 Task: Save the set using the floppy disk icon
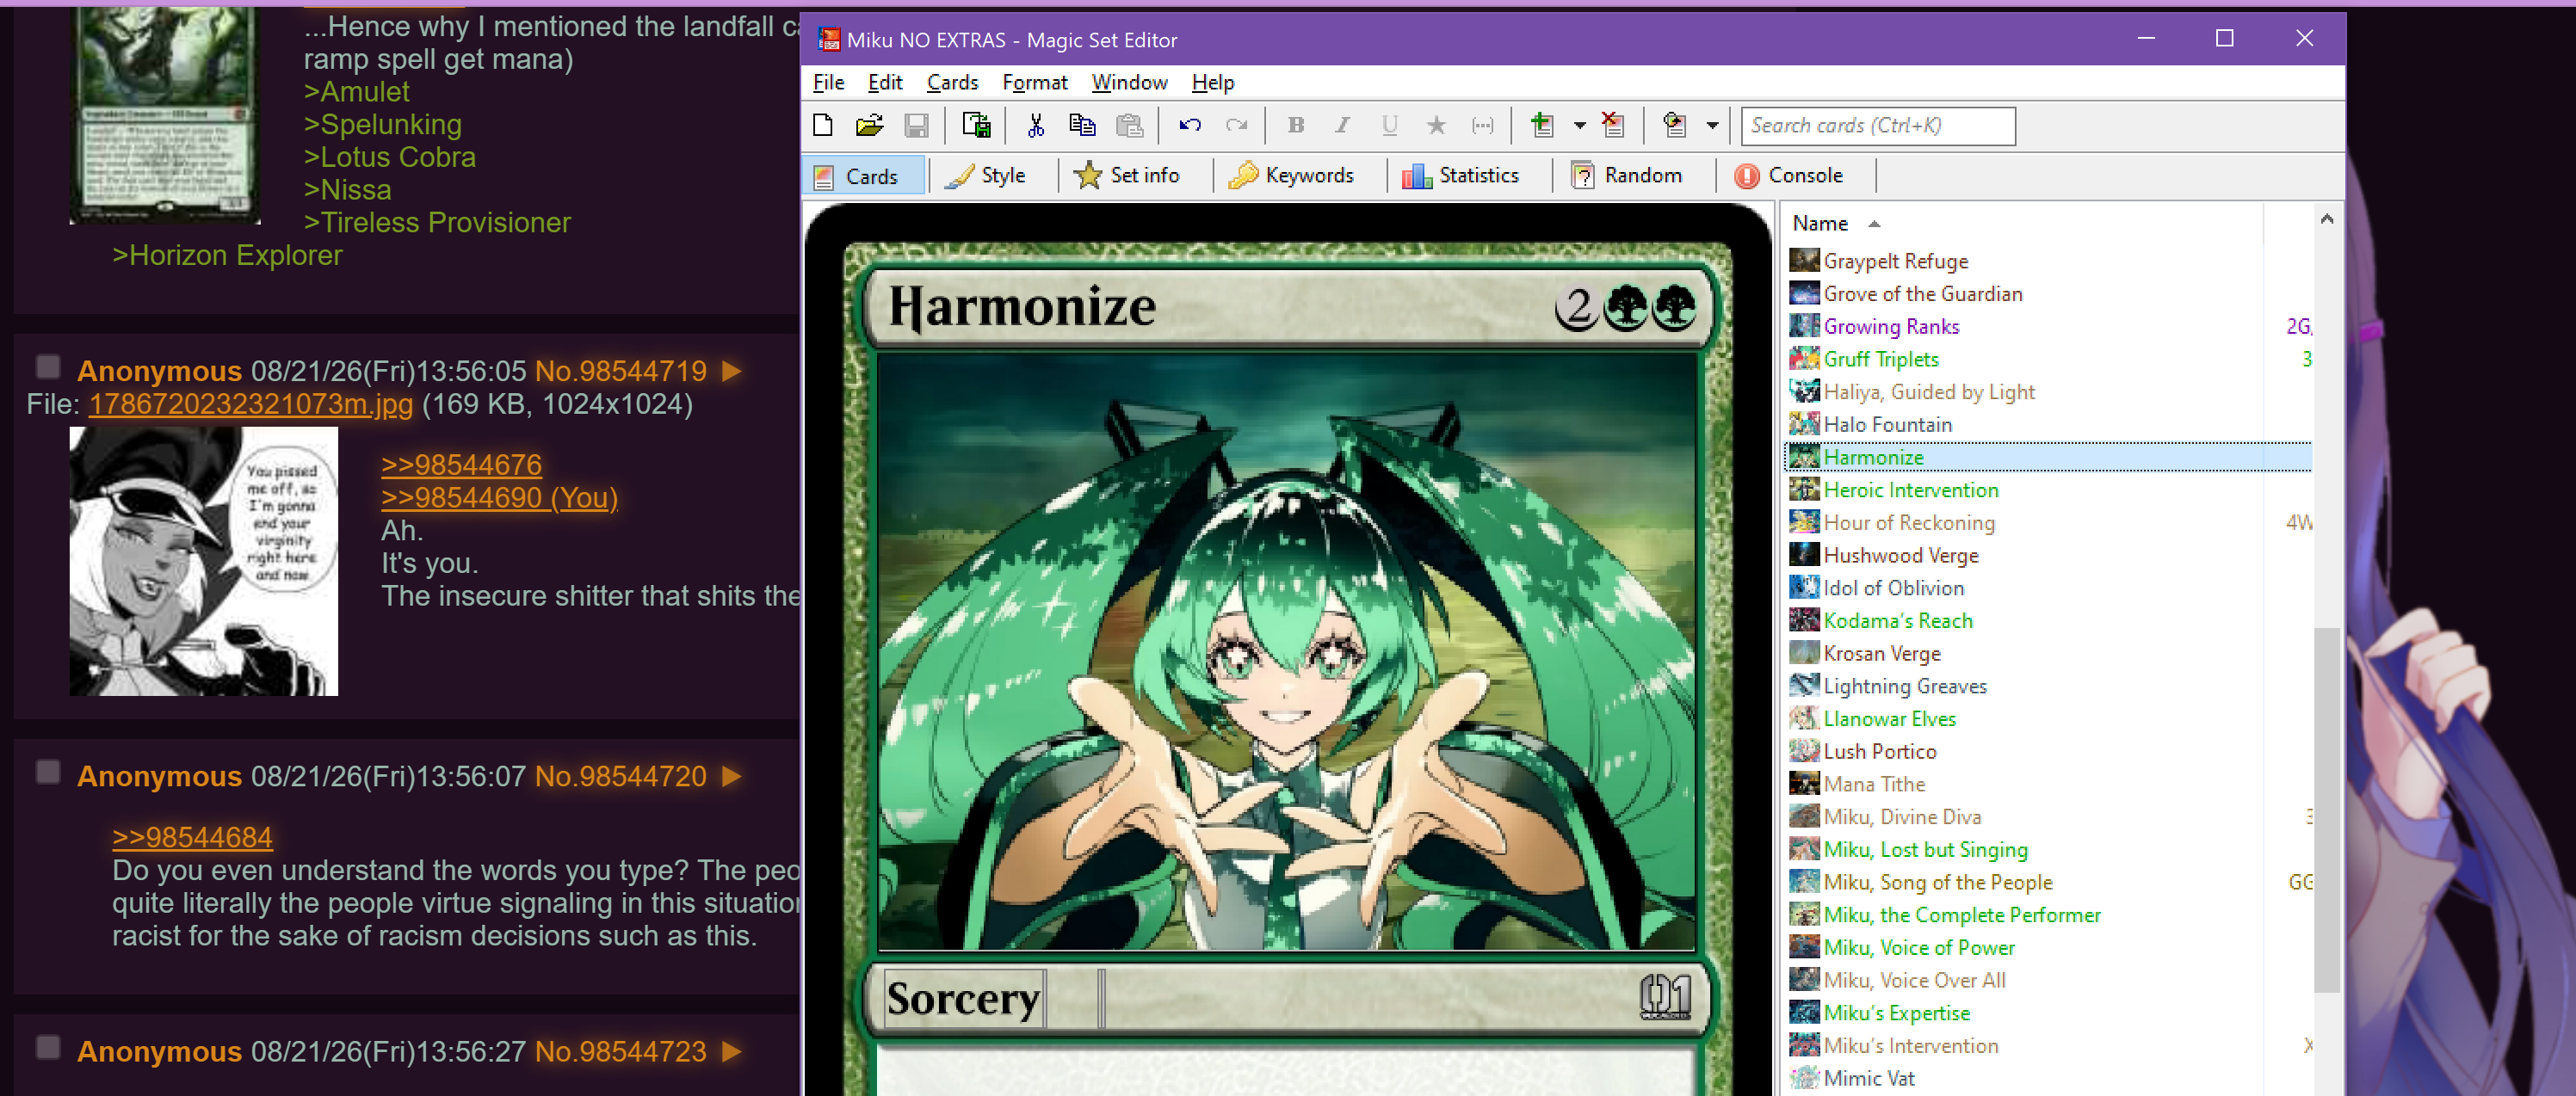tap(916, 125)
